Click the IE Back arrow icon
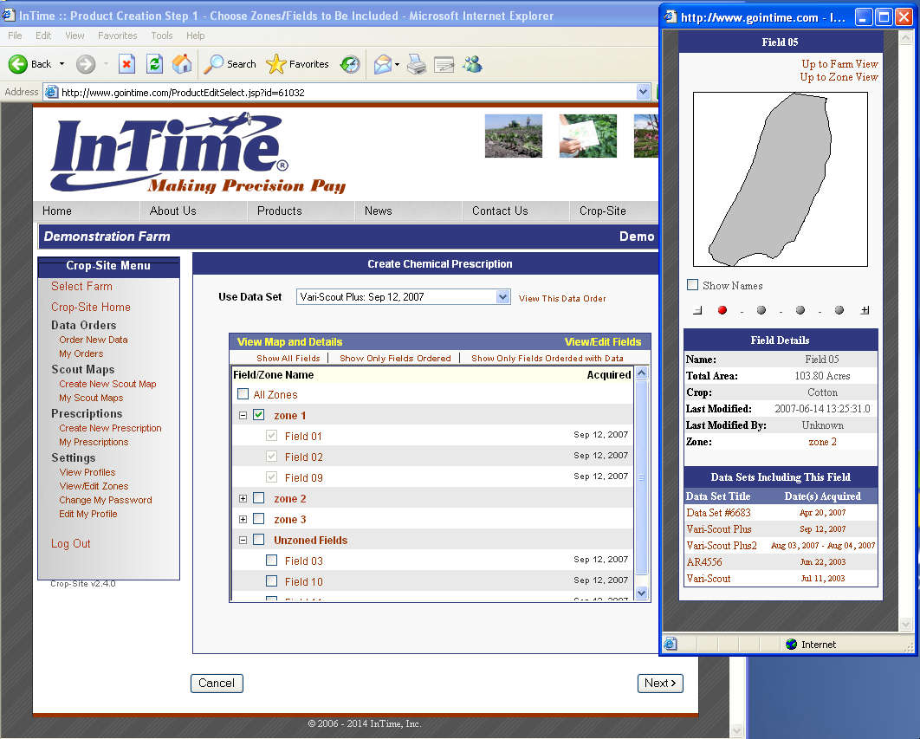 coord(17,64)
